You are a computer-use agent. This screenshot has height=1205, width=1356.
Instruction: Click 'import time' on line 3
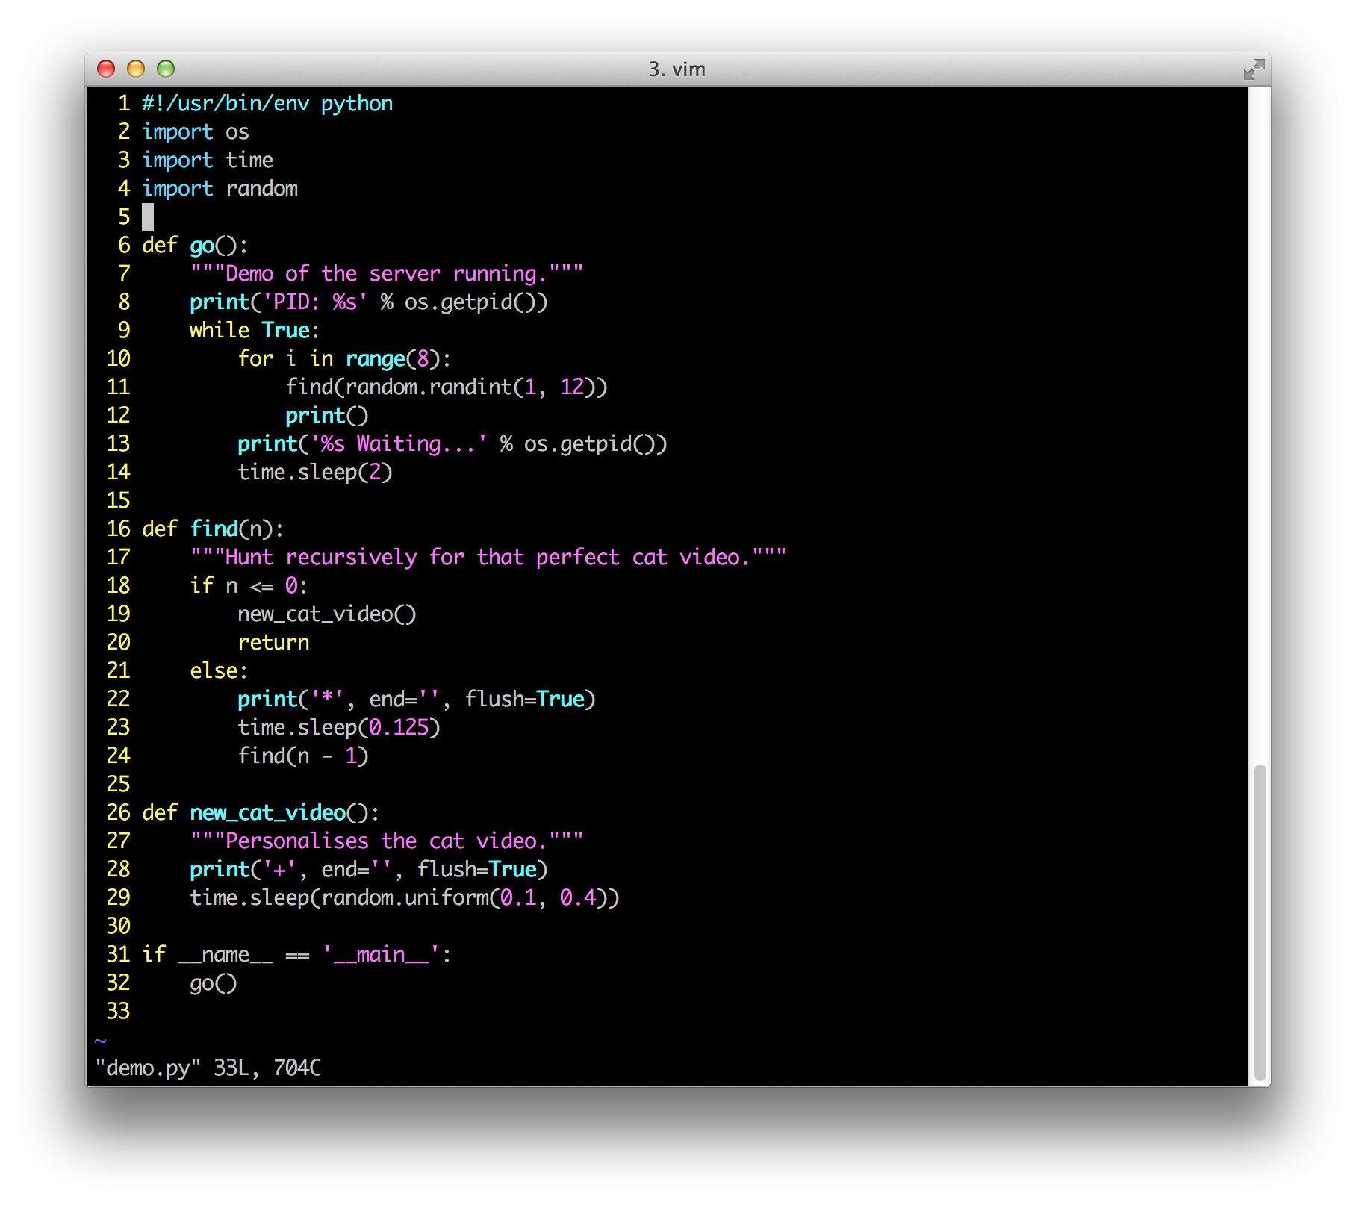pyautogui.click(x=208, y=161)
